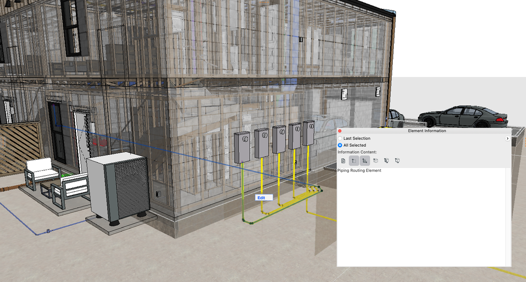
Task: Select the All Selected radio option
Action: click(340, 145)
